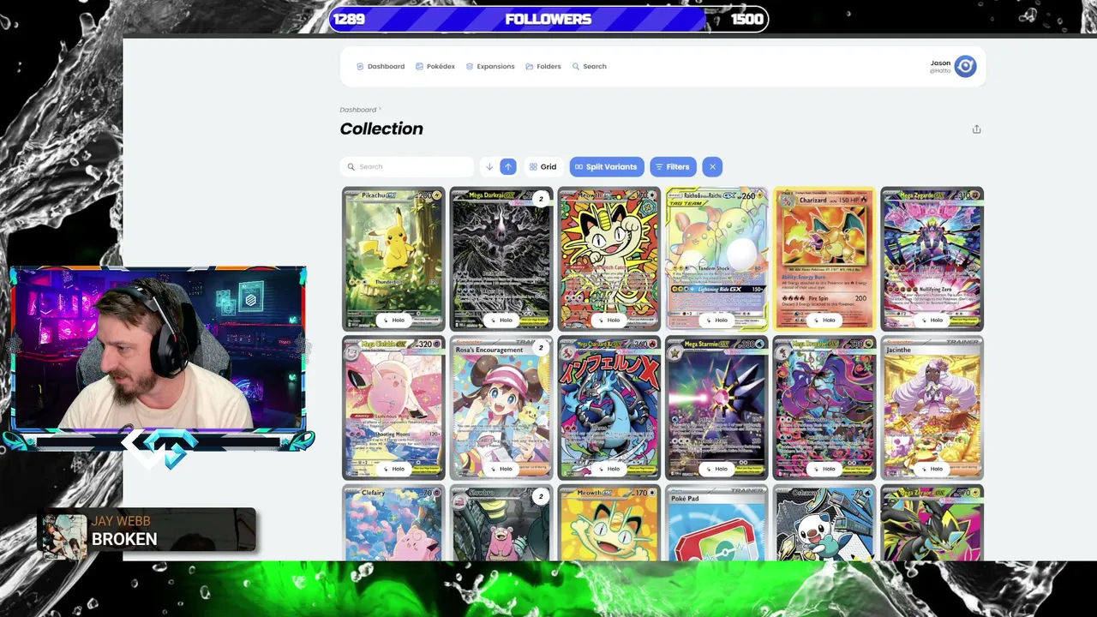
Task: Open the Mega Clefable ex card
Action: [393, 408]
